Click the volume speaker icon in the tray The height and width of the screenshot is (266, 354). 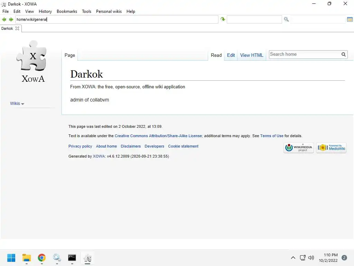coord(311,258)
